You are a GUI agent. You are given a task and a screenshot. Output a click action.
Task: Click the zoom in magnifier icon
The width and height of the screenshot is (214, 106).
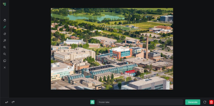pyautogui.click(x=5, y=47)
